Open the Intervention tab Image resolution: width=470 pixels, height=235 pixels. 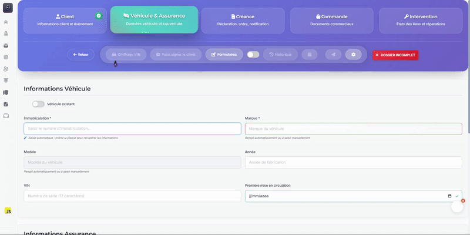click(421, 20)
